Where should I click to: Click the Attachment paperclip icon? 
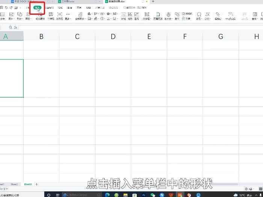pos(177,16)
